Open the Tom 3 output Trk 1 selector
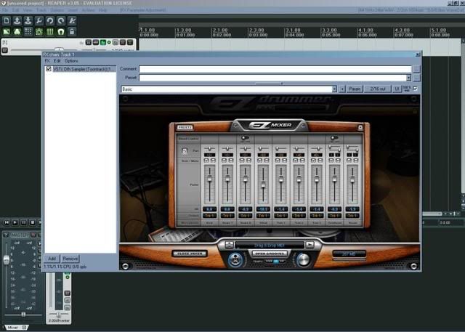 (317, 216)
